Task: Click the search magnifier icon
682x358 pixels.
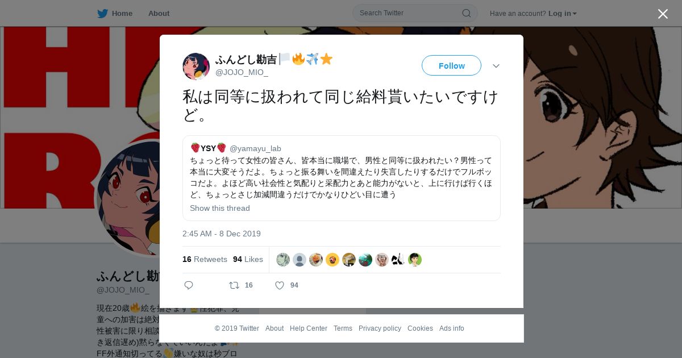Action: point(466,13)
